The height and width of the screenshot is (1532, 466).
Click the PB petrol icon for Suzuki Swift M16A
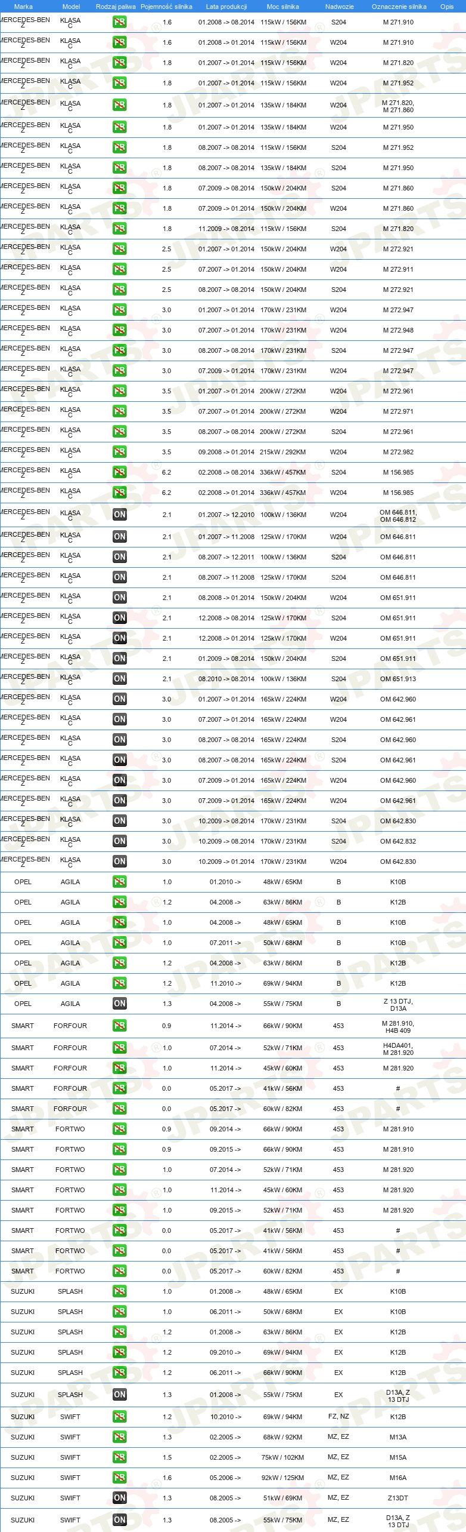pos(120,1478)
